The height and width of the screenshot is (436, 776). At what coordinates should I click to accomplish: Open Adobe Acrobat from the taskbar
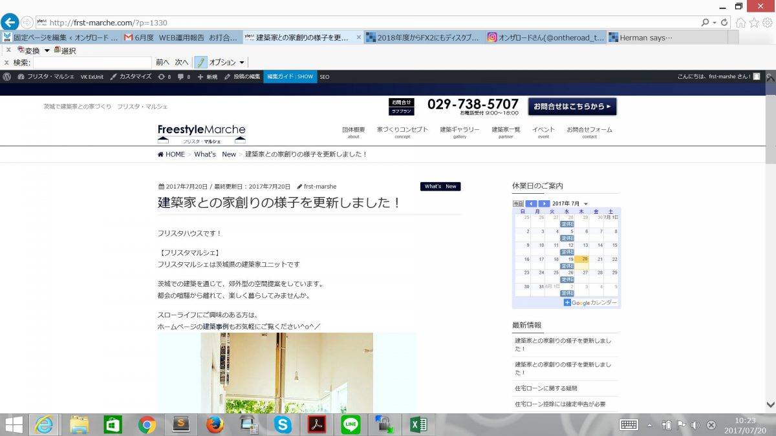[316, 424]
